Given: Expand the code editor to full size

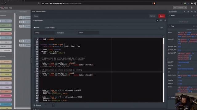Looking at the screenshot, I should pos(163,36).
